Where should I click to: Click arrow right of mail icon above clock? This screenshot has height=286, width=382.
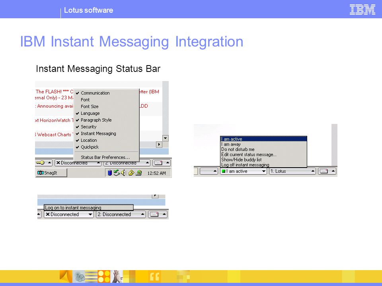tap(168, 162)
